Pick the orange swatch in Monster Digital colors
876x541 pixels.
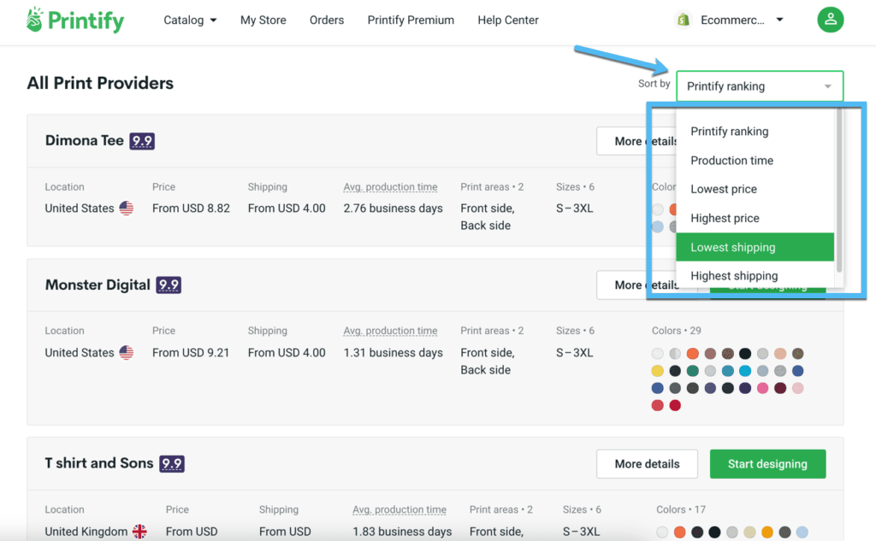point(693,354)
